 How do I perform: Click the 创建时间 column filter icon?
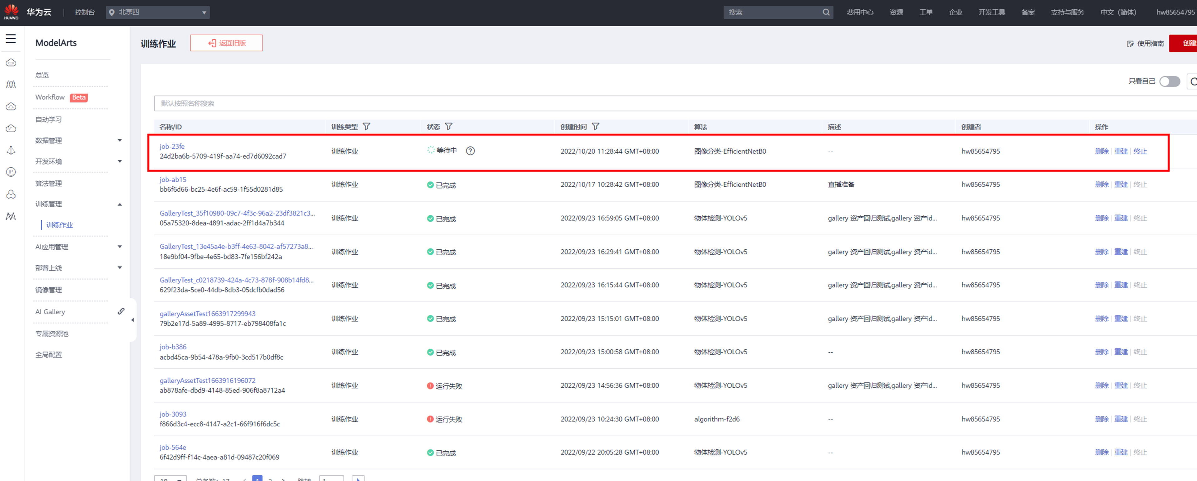tap(595, 126)
